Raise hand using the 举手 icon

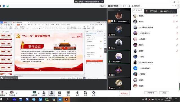click(x=77, y=93)
